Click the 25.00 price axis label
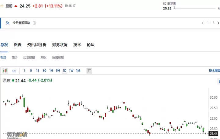 pyautogui.click(x=214, y=118)
